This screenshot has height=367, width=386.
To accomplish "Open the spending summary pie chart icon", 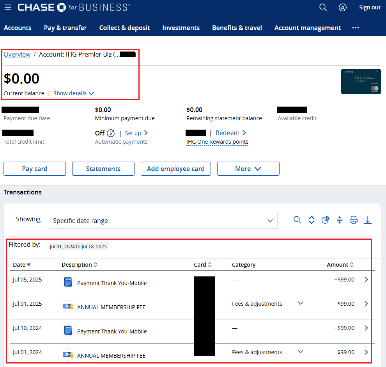I will click(x=326, y=220).
